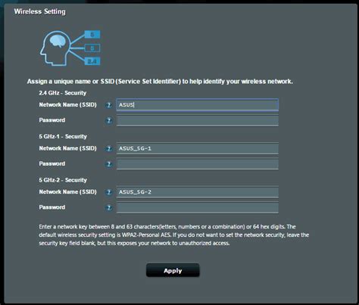359x305 pixels.
Task: Click the 'Enter a network key' note text
Action: [x=174, y=235]
